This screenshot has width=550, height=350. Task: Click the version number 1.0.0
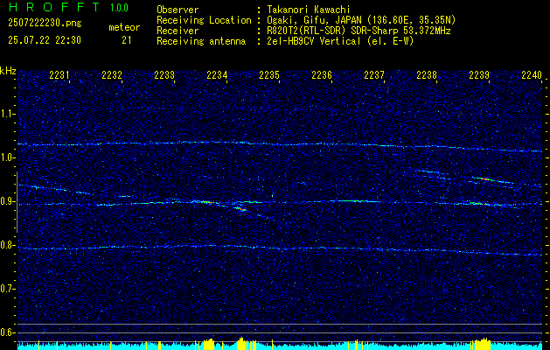point(119,8)
